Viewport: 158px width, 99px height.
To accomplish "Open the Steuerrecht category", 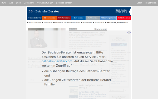I will tap(48, 23).
